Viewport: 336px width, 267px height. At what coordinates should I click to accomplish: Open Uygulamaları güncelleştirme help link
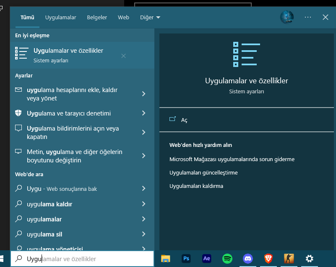[x=203, y=173]
